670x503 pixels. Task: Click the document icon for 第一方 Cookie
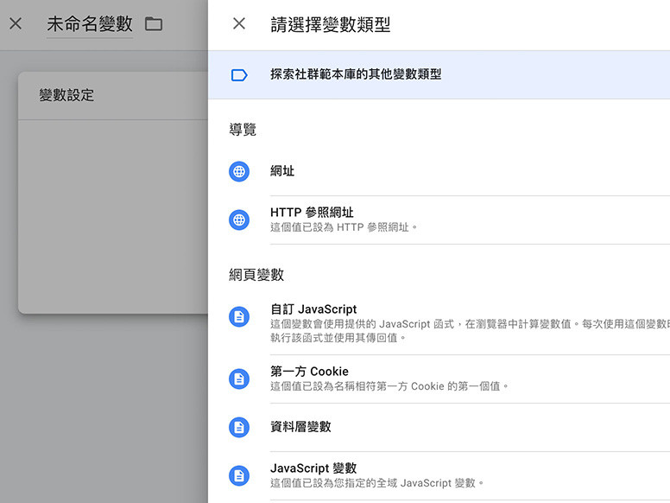pos(239,379)
